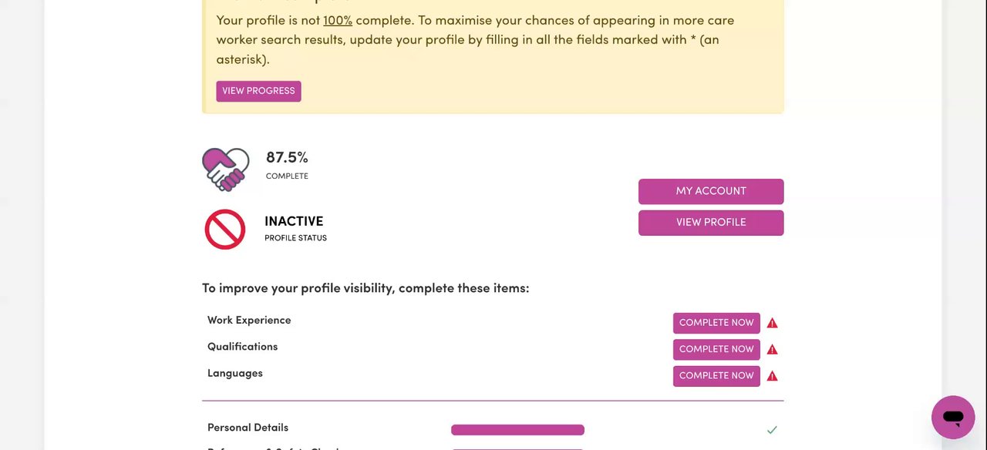
Task: Click the Personal Details green checkmark
Action: (772, 430)
